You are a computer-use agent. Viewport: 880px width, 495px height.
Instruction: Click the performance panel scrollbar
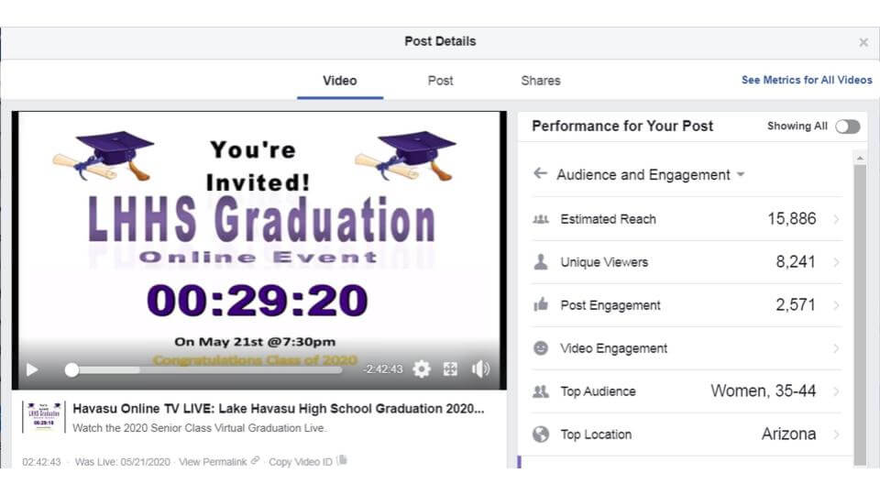point(859,314)
